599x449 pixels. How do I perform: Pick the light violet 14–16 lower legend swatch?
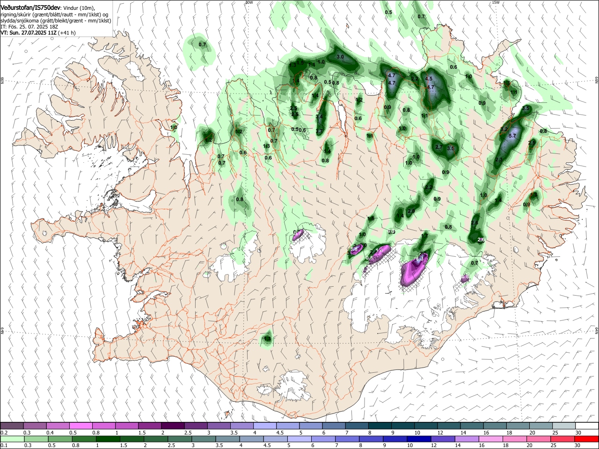467,439
